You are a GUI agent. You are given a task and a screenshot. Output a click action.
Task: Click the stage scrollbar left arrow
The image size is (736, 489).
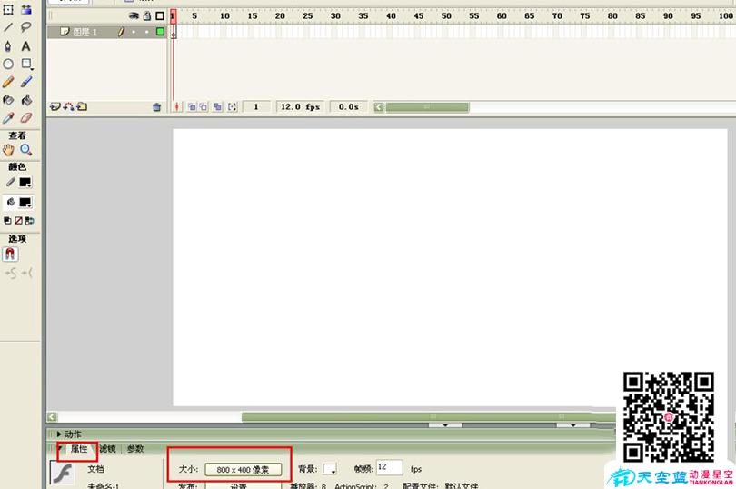[x=52, y=416]
